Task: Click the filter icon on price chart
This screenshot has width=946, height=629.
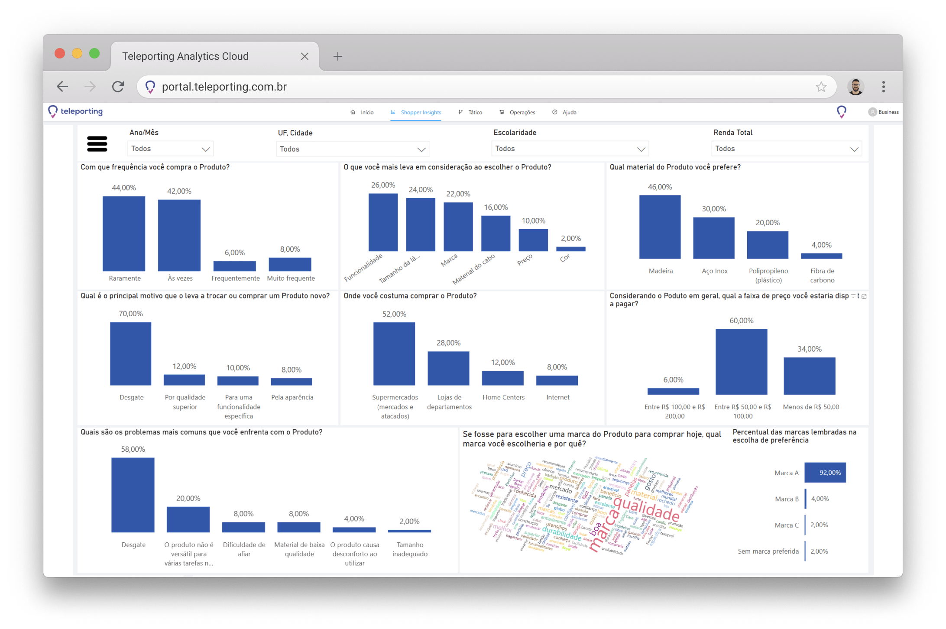Action: coord(853,296)
